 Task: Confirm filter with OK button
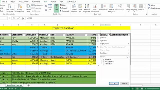114,83
